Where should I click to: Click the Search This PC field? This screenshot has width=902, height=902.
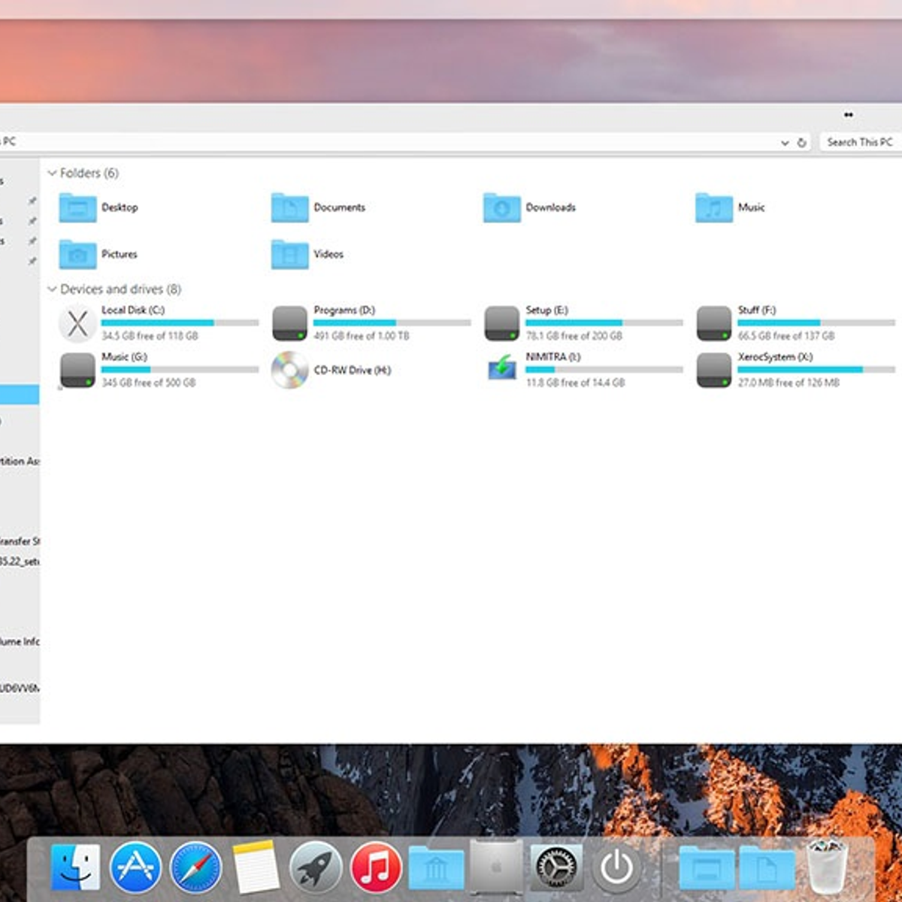(859, 142)
